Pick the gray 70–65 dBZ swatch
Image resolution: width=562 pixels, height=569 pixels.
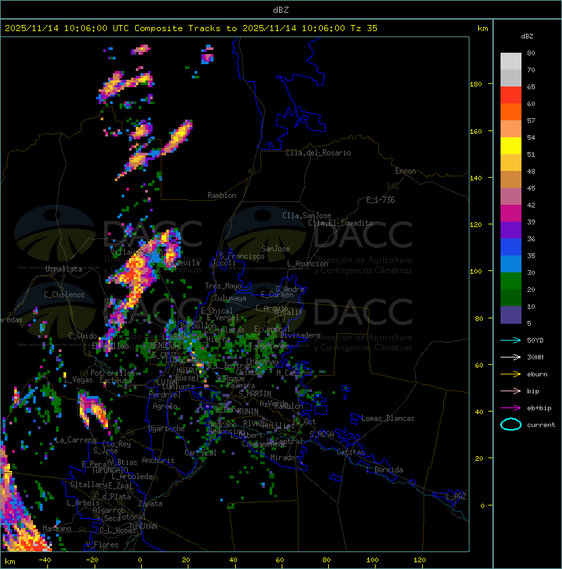pyautogui.click(x=511, y=78)
